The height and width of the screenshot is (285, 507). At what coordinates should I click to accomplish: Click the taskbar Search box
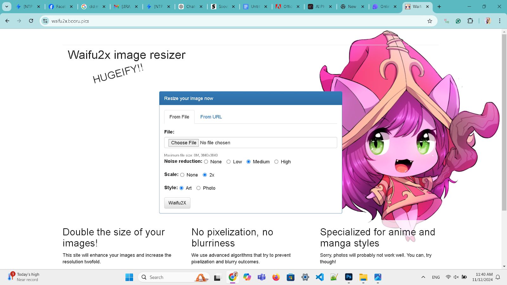[x=174, y=277]
